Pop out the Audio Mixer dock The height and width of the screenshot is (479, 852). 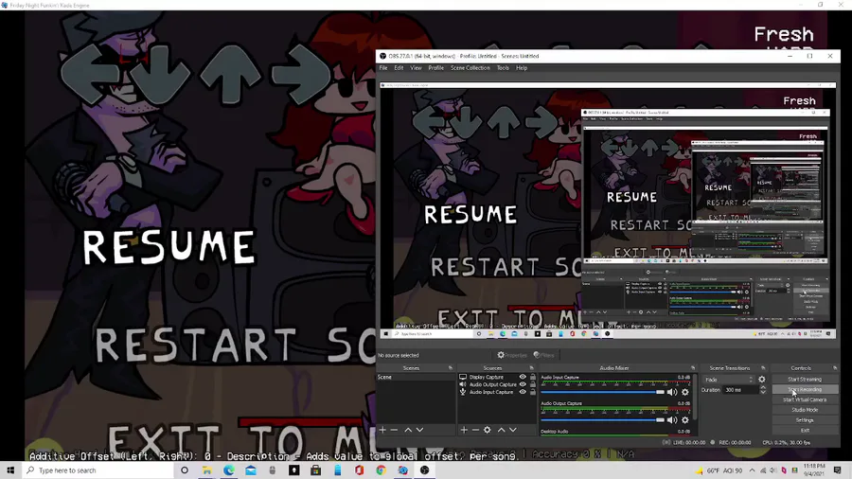693,368
